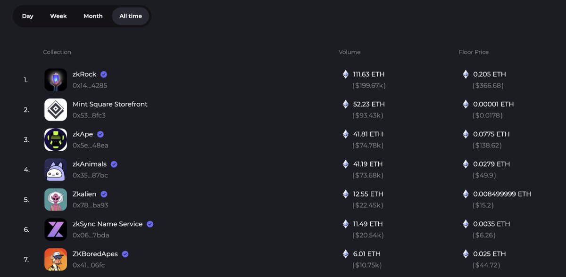This screenshot has height=277, width=566.
Task: Click the ($73.68k) volume amount
Action: tap(368, 175)
